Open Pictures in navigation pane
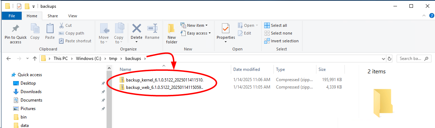 pyautogui.click(x=28, y=109)
